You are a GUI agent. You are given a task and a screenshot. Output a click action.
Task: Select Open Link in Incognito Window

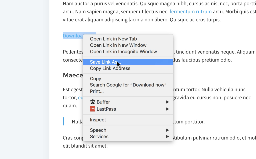point(128,52)
